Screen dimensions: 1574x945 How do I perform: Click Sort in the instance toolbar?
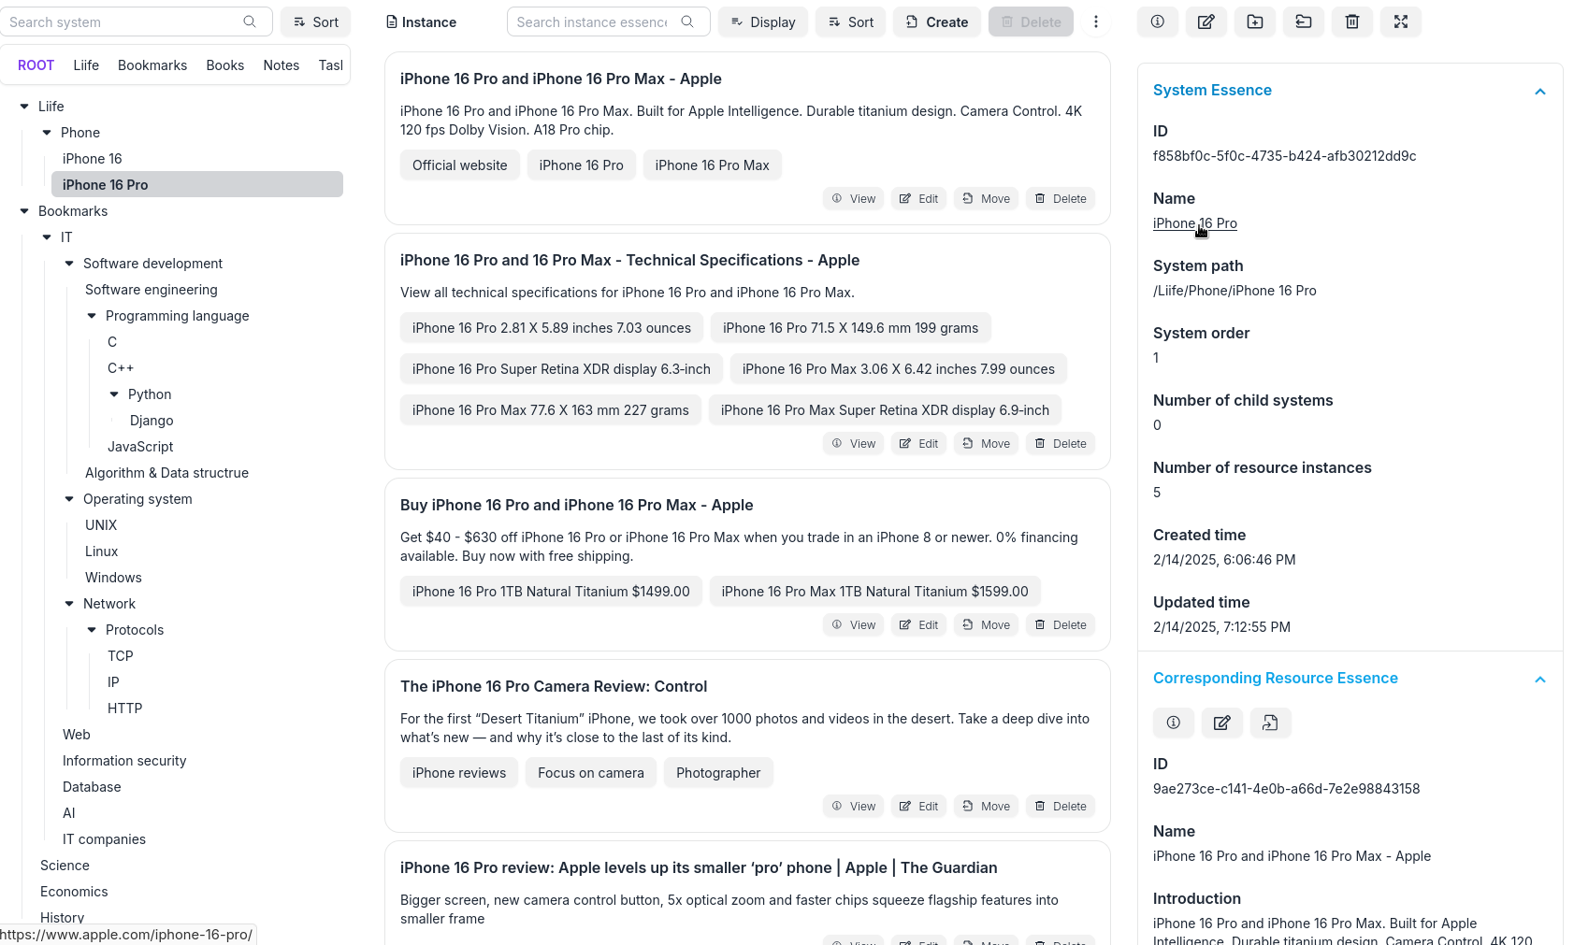pos(851,21)
